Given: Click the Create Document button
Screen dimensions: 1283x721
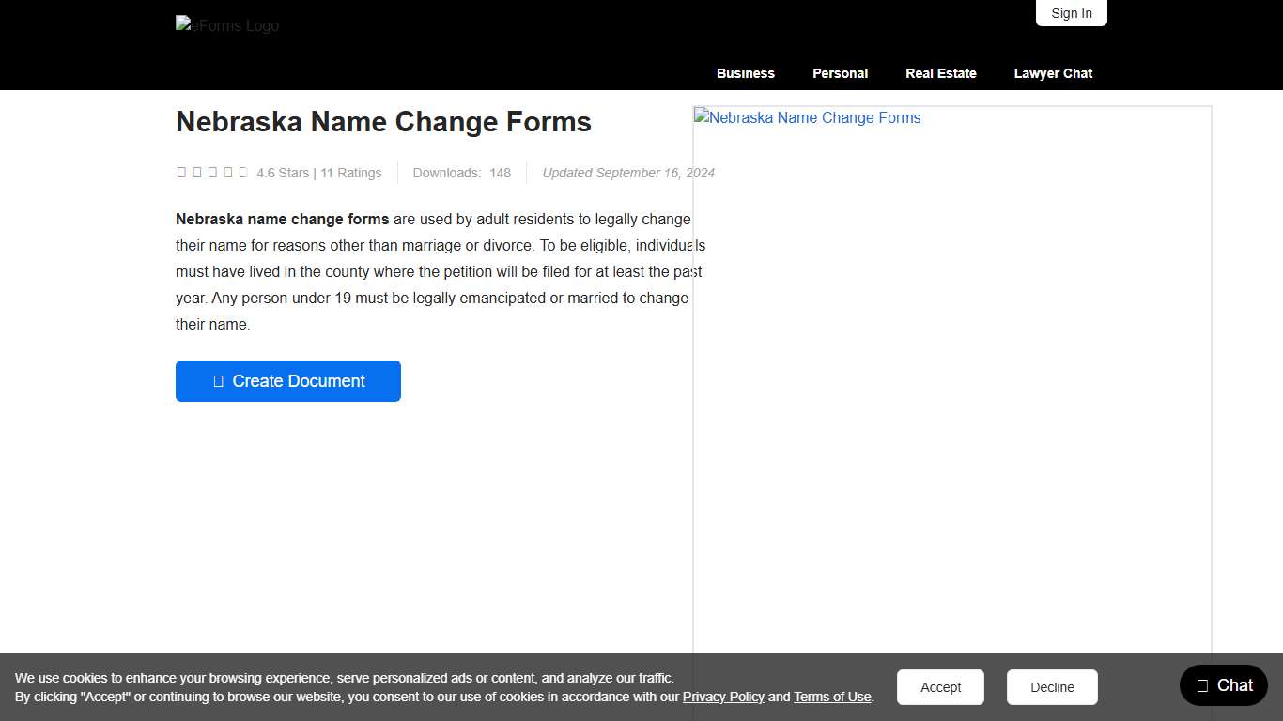Looking at the screenshot, I should (x=287, y=380).
